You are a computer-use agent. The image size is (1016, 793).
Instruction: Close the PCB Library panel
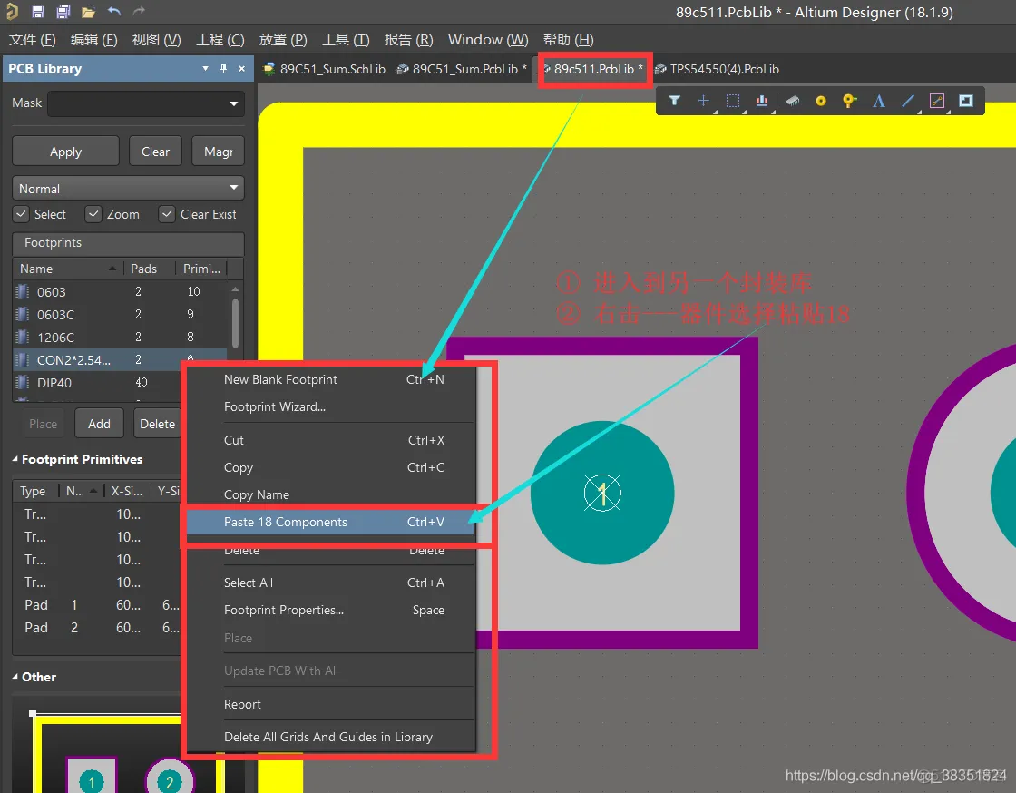(241, 68)
